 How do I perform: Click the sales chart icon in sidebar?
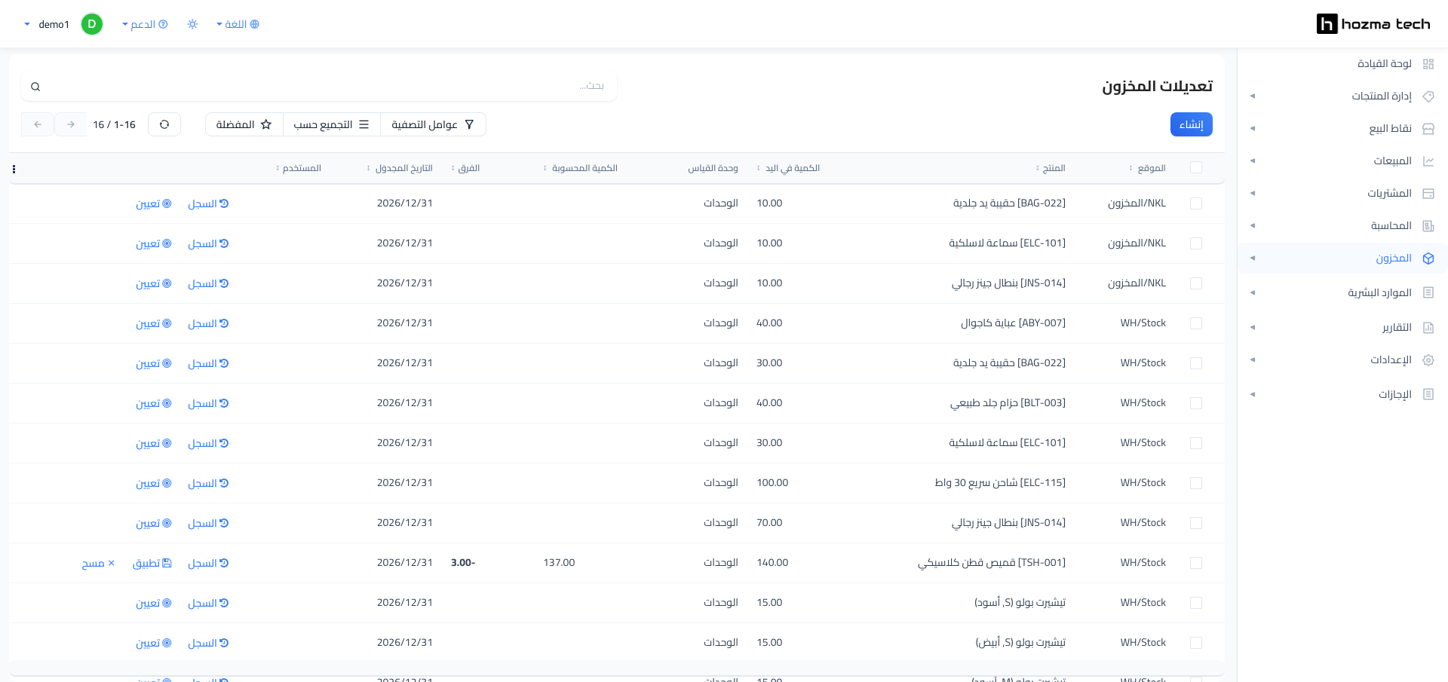coord(1428,161)
